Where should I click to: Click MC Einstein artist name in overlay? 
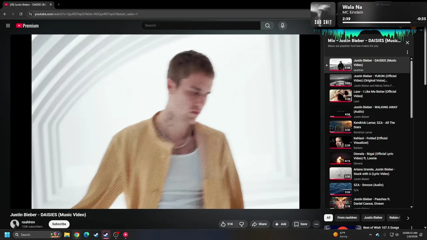(x=353, y=12)
